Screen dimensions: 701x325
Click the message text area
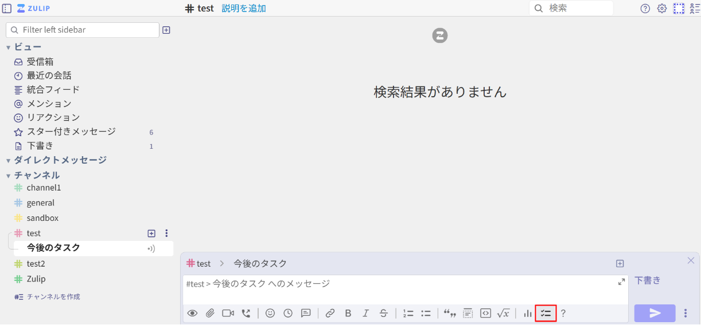405,290
